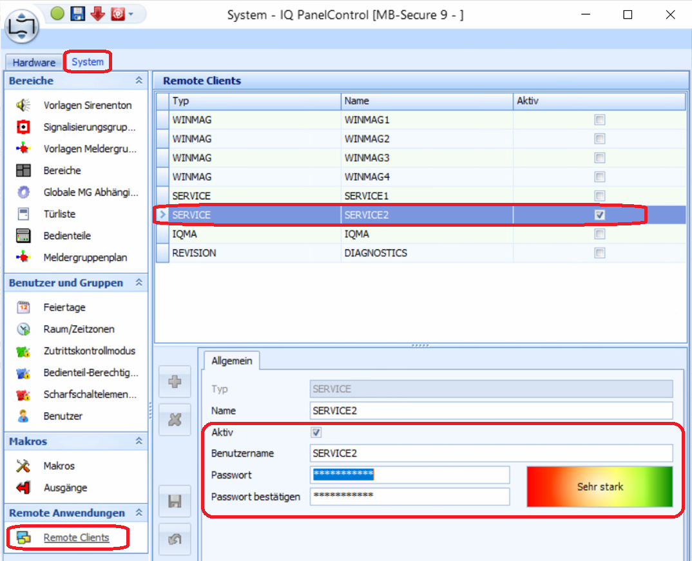692x561 pixels.
Task: Sort by the Typ column header
Action: coord(255,101)
